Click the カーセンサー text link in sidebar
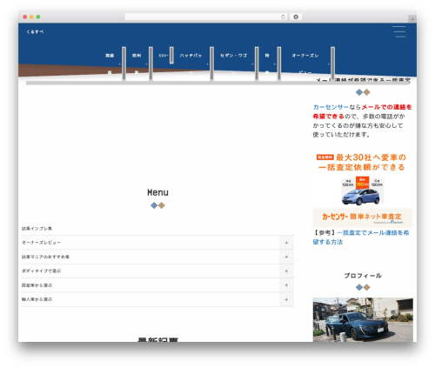The width and height of the screenshot is (435, 368). [x=331, y=107]
